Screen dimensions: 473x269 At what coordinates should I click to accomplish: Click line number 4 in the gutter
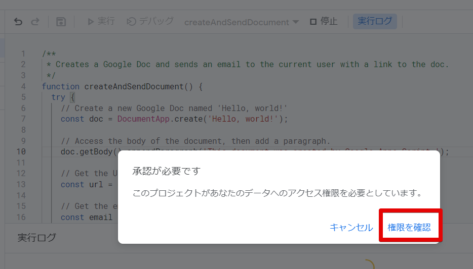coord(23,87)
